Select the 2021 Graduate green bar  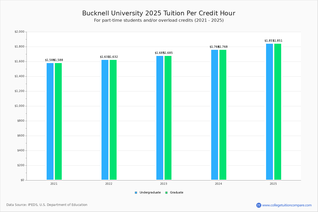click(x=58, y=121)
